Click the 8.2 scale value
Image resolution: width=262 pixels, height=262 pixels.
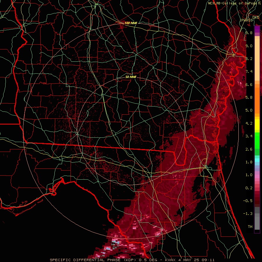(x=249, y=59)
